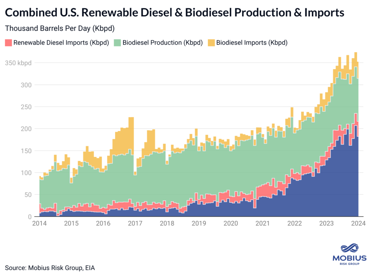
Task: Click the '2023' x-axis label
Action: (x=327, y=223)
